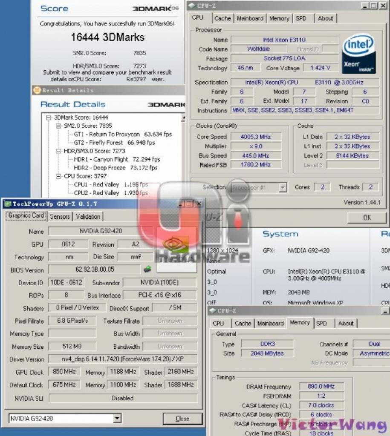The image size is (390, 436).
Task: Close the top CPU-Z window
Action: click(383, 5)
